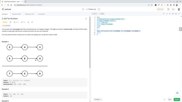This screenshot has height=102, width=182.
Task: Click the Medium difficulty badge
Action: click(5, 22)
